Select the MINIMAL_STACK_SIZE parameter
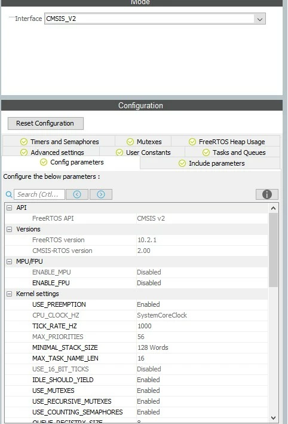288x424 pixels. 136,347
